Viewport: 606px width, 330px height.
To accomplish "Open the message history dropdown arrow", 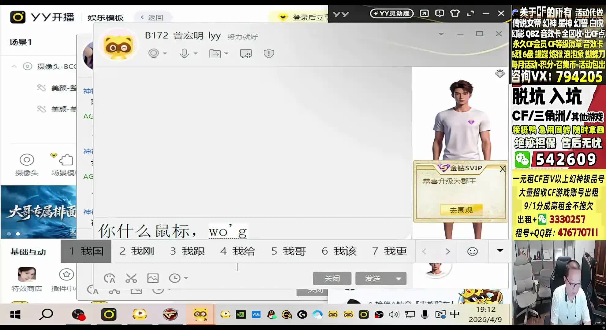I will (x=186, y=278).
